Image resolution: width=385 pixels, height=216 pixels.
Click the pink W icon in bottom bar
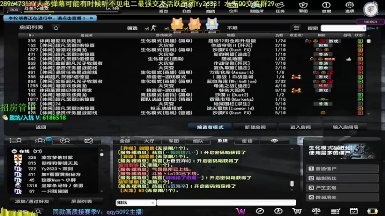[x=241, y=211]
